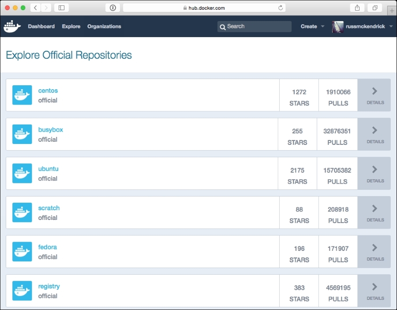The height and width of the screenshot is (310, 397).
Task: Click the fedora 196 STARS cell
Action: [x=299, y=252]
